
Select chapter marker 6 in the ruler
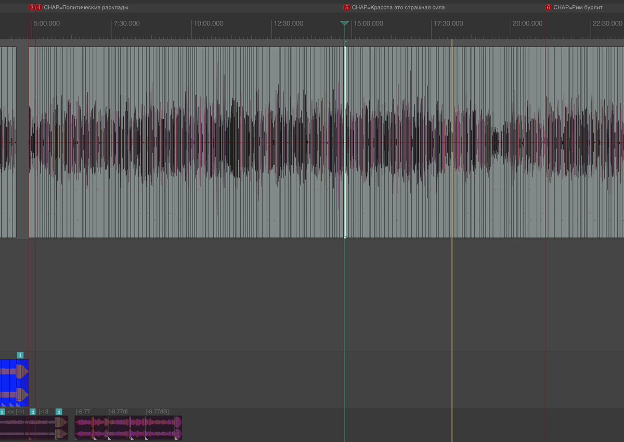click(x=548, y=8)
